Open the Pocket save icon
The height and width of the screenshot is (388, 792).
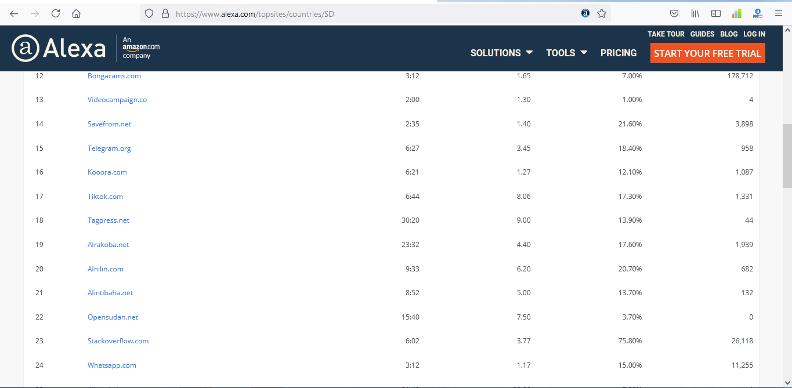(x=674, y=13)
